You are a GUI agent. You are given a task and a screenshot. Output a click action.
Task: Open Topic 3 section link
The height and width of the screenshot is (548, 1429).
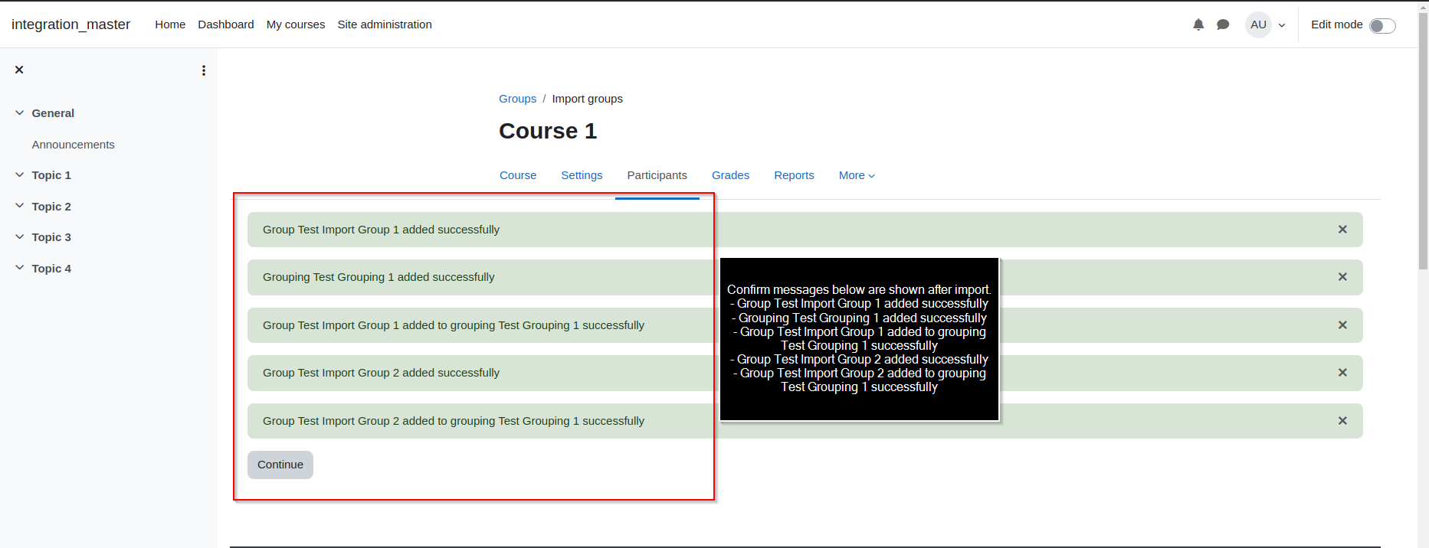(51, 237)
